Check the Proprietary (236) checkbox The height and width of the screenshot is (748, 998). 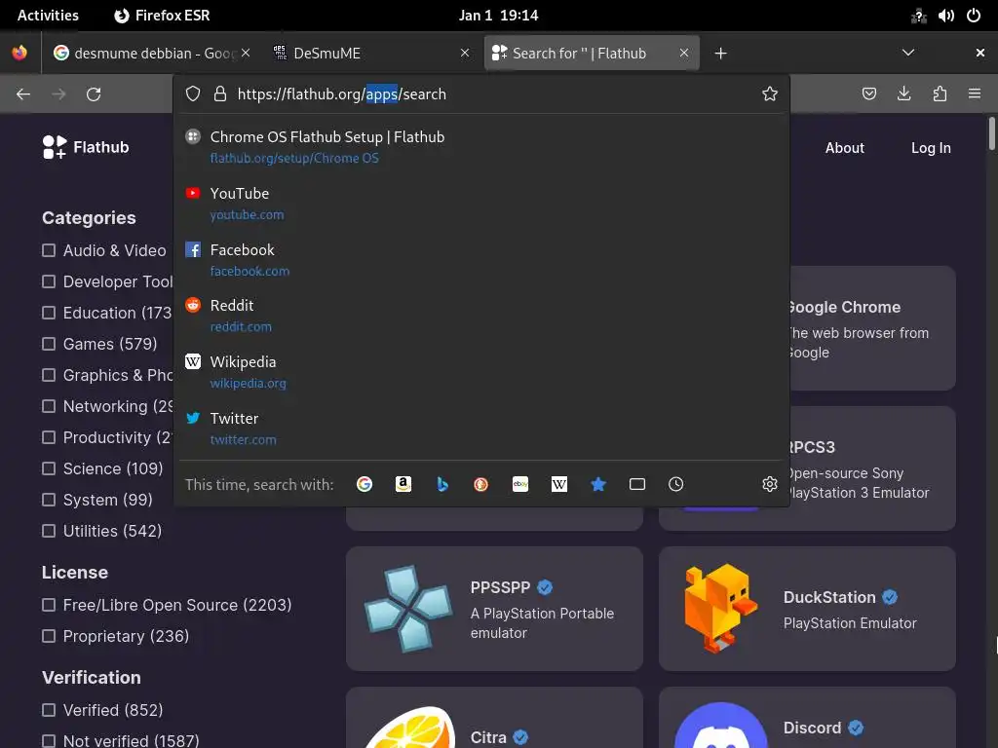[x=49, y=636]
